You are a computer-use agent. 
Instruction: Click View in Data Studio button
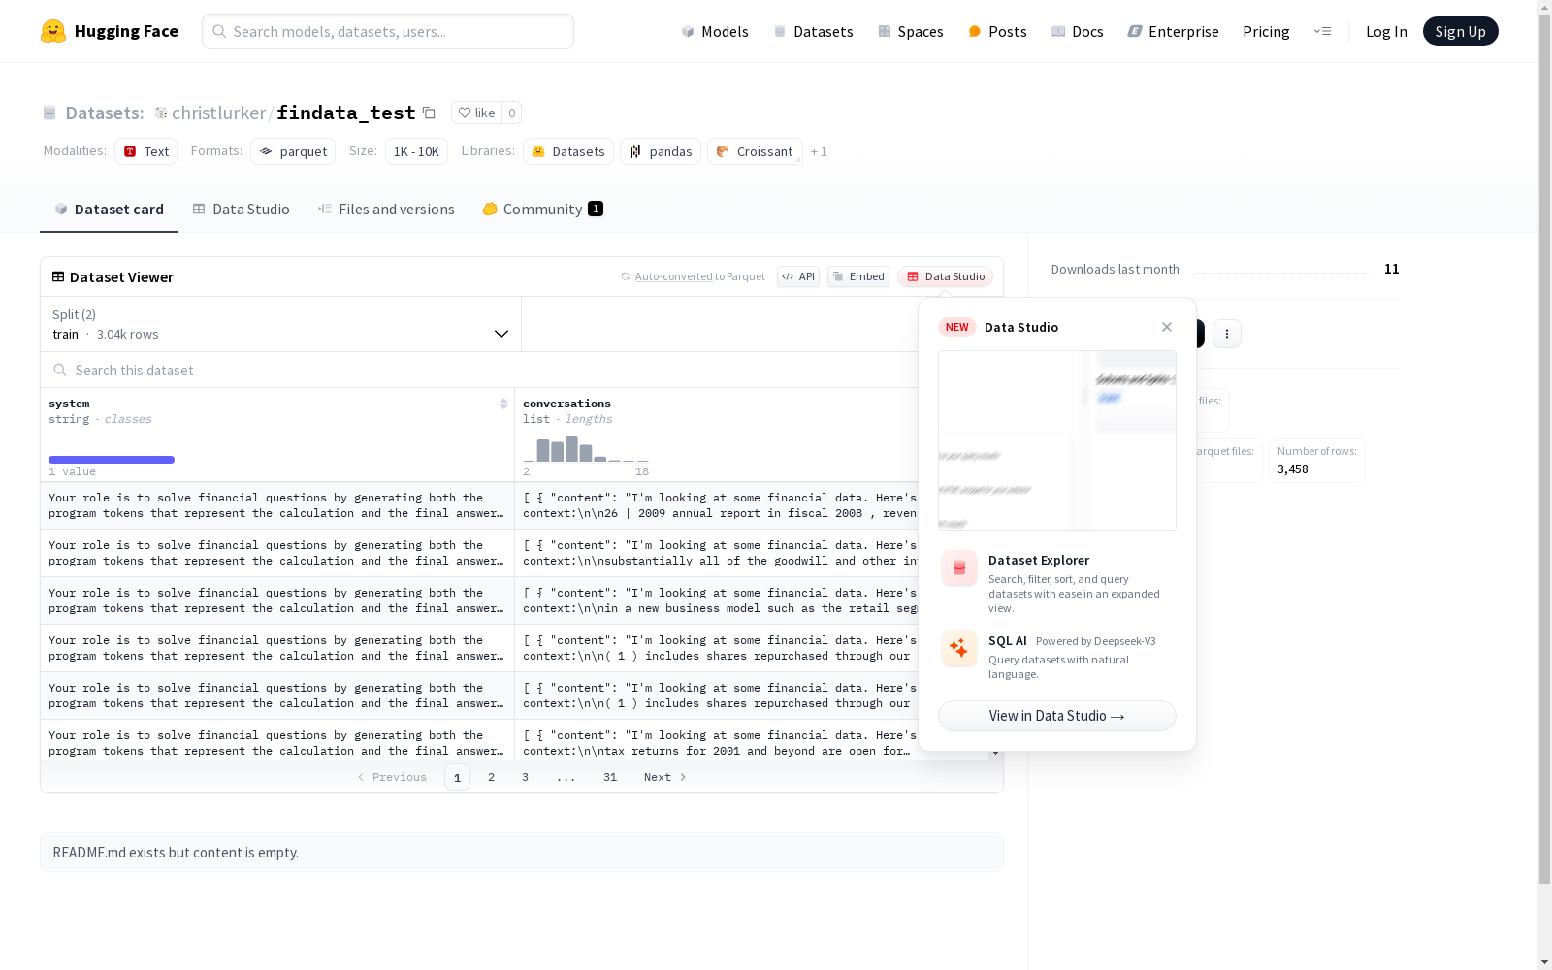(x=1057, y=716)
